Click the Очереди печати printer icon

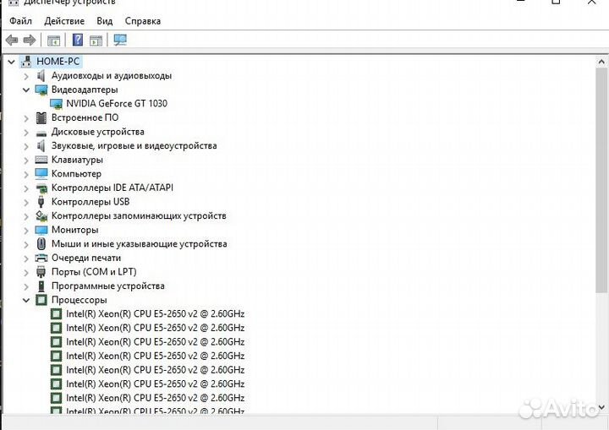(41, 258)
